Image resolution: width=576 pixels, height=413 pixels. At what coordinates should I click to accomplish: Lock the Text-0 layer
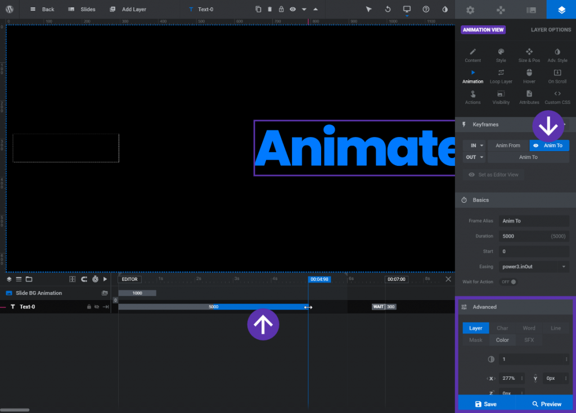(x=89, y=307)
